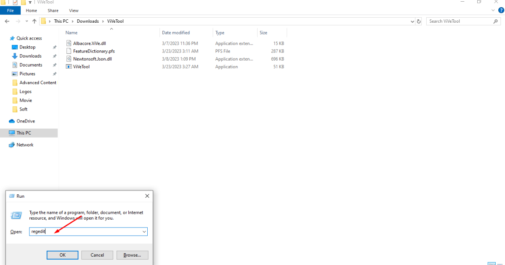Click chevron between This PC and Downloads
505x265 pixels.
73,21
